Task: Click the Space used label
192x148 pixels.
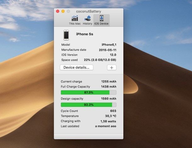Action: (x=70, y=60)
